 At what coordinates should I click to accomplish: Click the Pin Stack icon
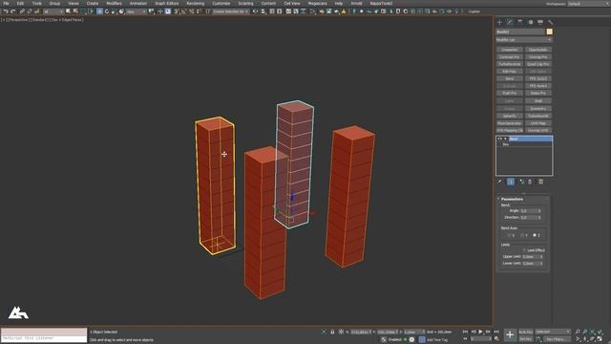click(500, 182)
